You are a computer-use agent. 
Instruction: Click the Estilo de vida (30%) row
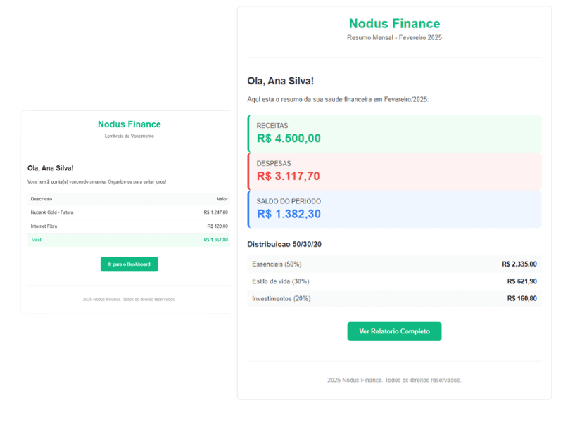coord(394,281)
